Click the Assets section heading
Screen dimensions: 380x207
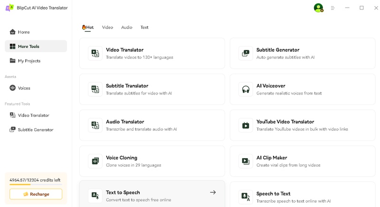point(10,76)
